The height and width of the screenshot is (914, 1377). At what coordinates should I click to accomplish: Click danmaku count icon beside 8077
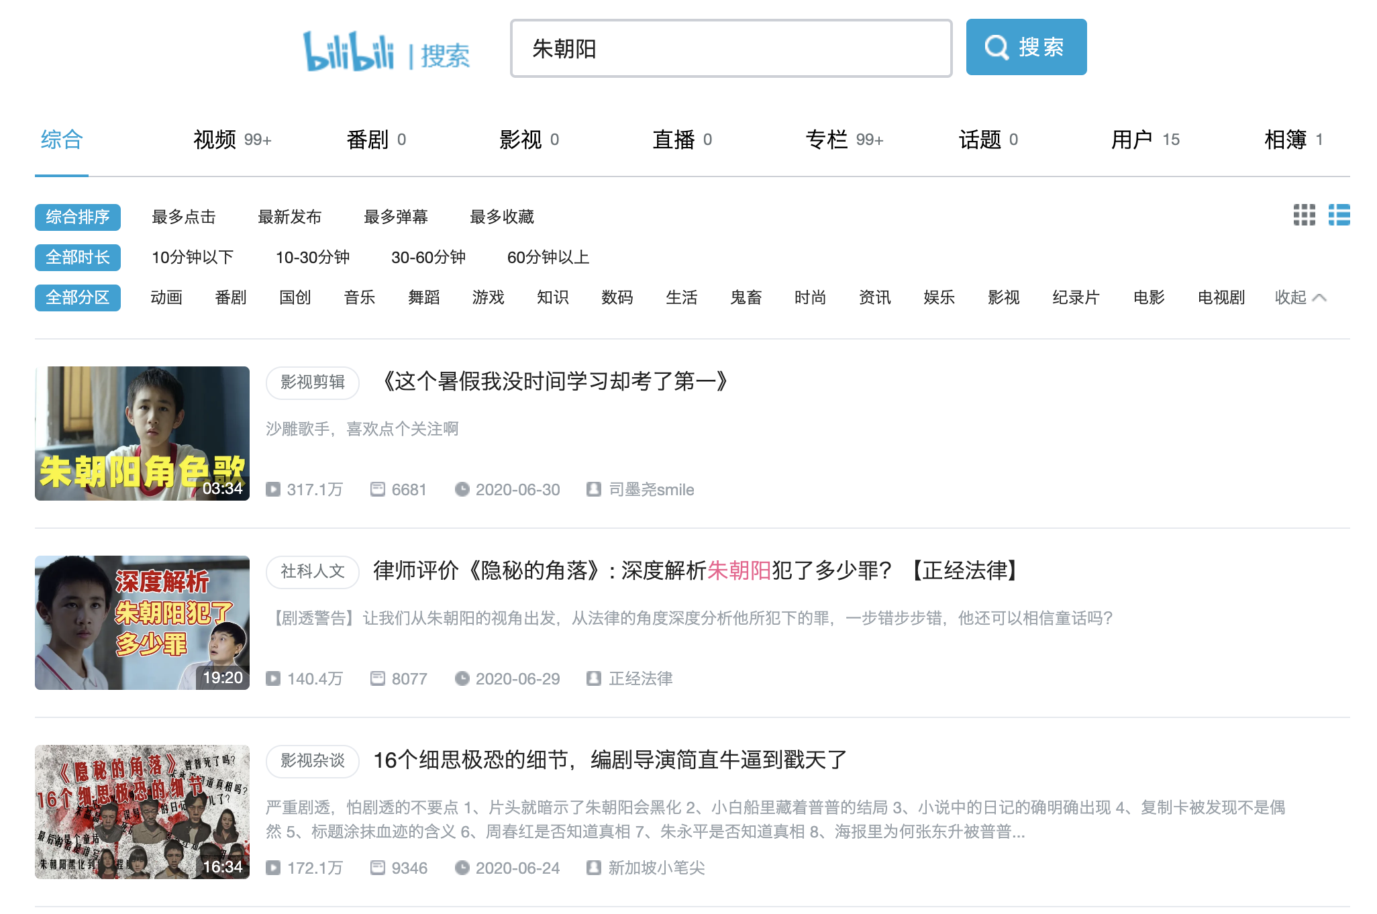tap(378, 678)
